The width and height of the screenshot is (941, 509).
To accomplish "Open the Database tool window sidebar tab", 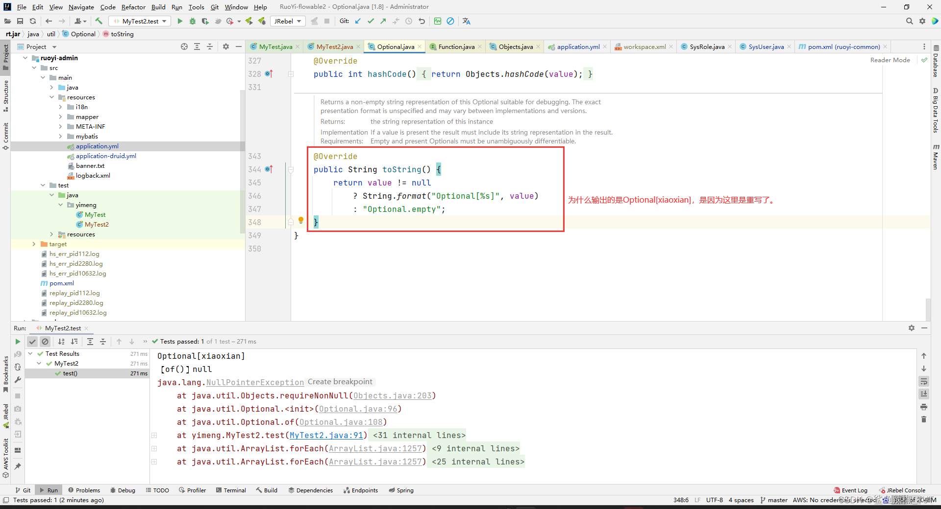I will [936, 61].
